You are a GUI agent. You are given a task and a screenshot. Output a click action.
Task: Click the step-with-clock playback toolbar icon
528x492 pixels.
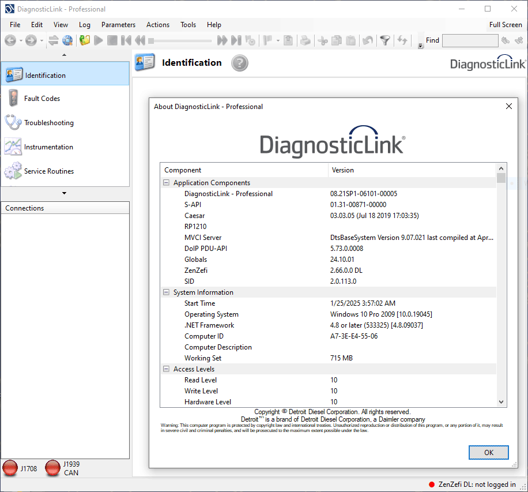click(250, 40)
